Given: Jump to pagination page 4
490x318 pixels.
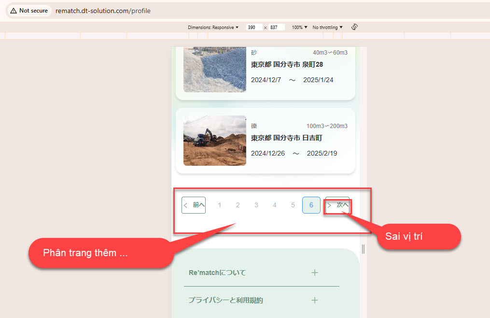Looking at the screenshot, I should coord(275,205).
